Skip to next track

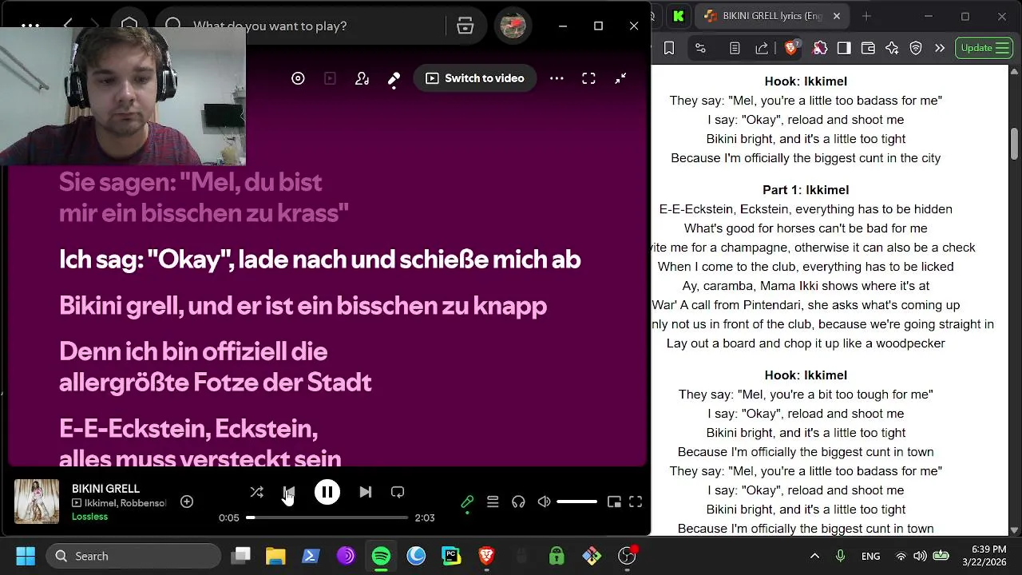(x=365, y=492)
